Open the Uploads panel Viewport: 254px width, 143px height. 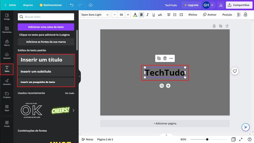pyautogui.click(x=7, y=56)
